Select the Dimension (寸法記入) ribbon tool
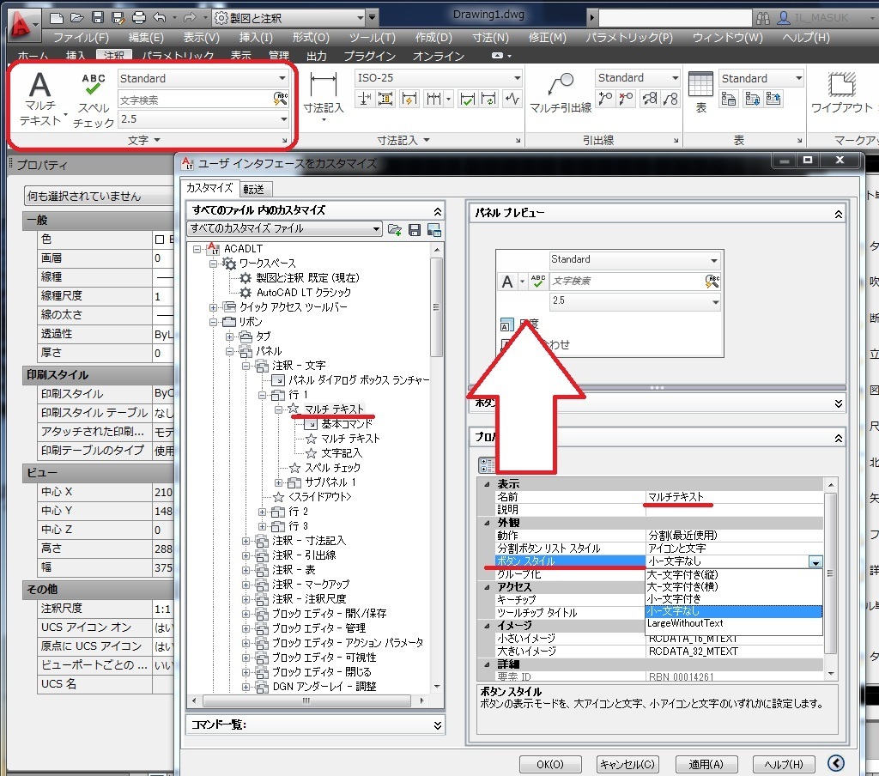This screenshot has width=879, height=776. click(324, 95)
